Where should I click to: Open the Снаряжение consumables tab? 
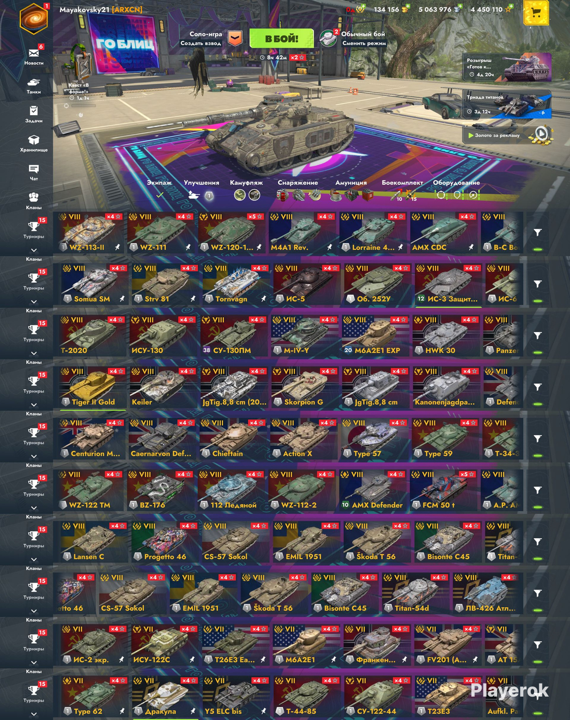click(298, 183)
